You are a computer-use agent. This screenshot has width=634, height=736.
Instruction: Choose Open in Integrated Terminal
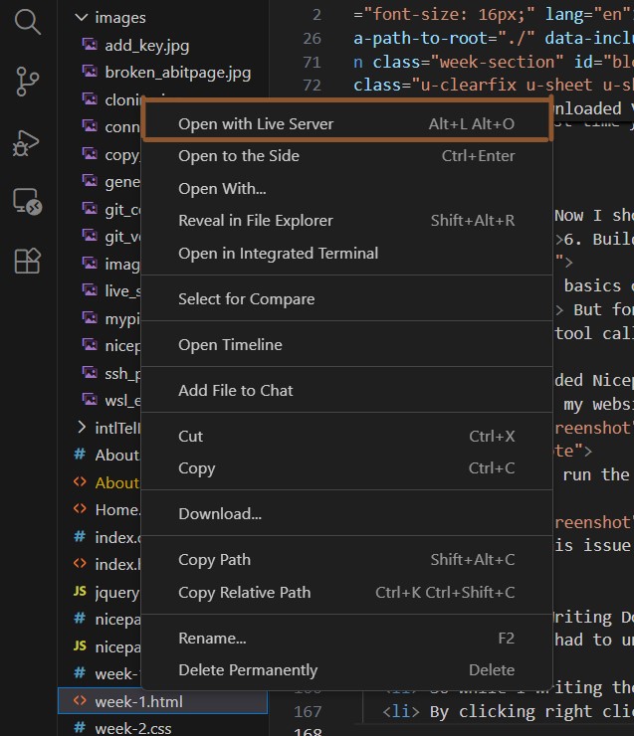(x=346, y=253)
